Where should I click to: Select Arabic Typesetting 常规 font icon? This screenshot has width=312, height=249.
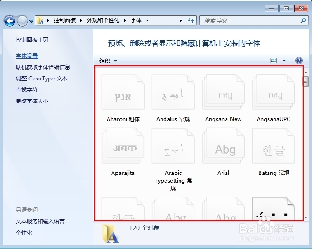[173, 146]
